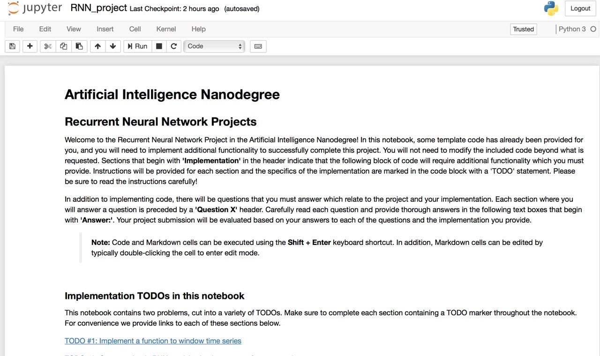The width and height of the screenshot is (600, 356).
Task: Cut the selected cells
Action: point(47,46)
